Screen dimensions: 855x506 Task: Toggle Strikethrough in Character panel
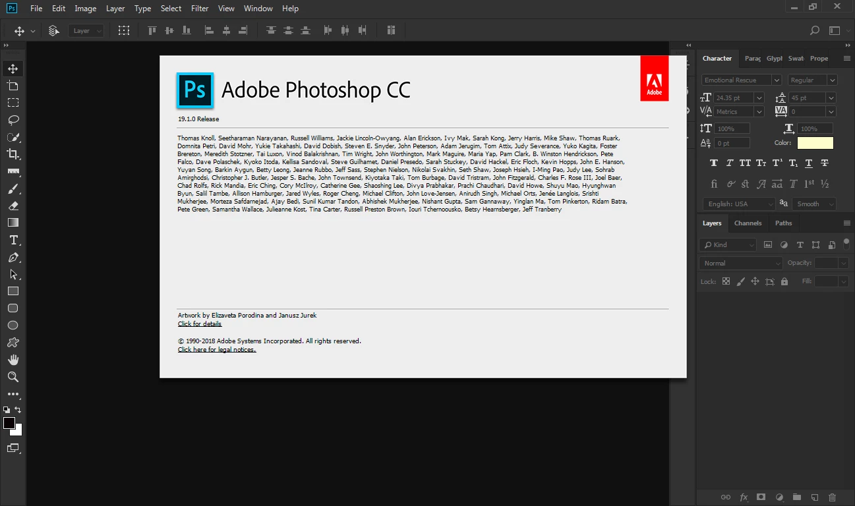point(825,163)
